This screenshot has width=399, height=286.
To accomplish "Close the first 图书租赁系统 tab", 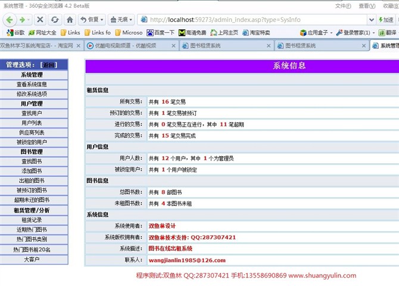I will 269,46.
